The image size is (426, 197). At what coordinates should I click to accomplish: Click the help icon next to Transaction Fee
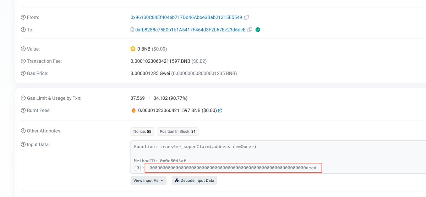23,61
